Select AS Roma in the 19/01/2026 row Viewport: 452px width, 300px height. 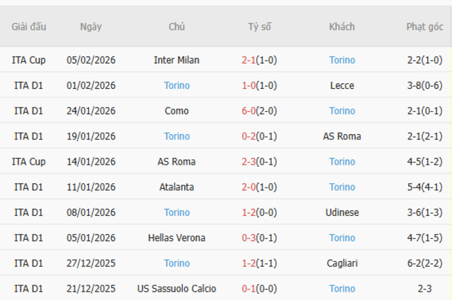pos(342,137)
